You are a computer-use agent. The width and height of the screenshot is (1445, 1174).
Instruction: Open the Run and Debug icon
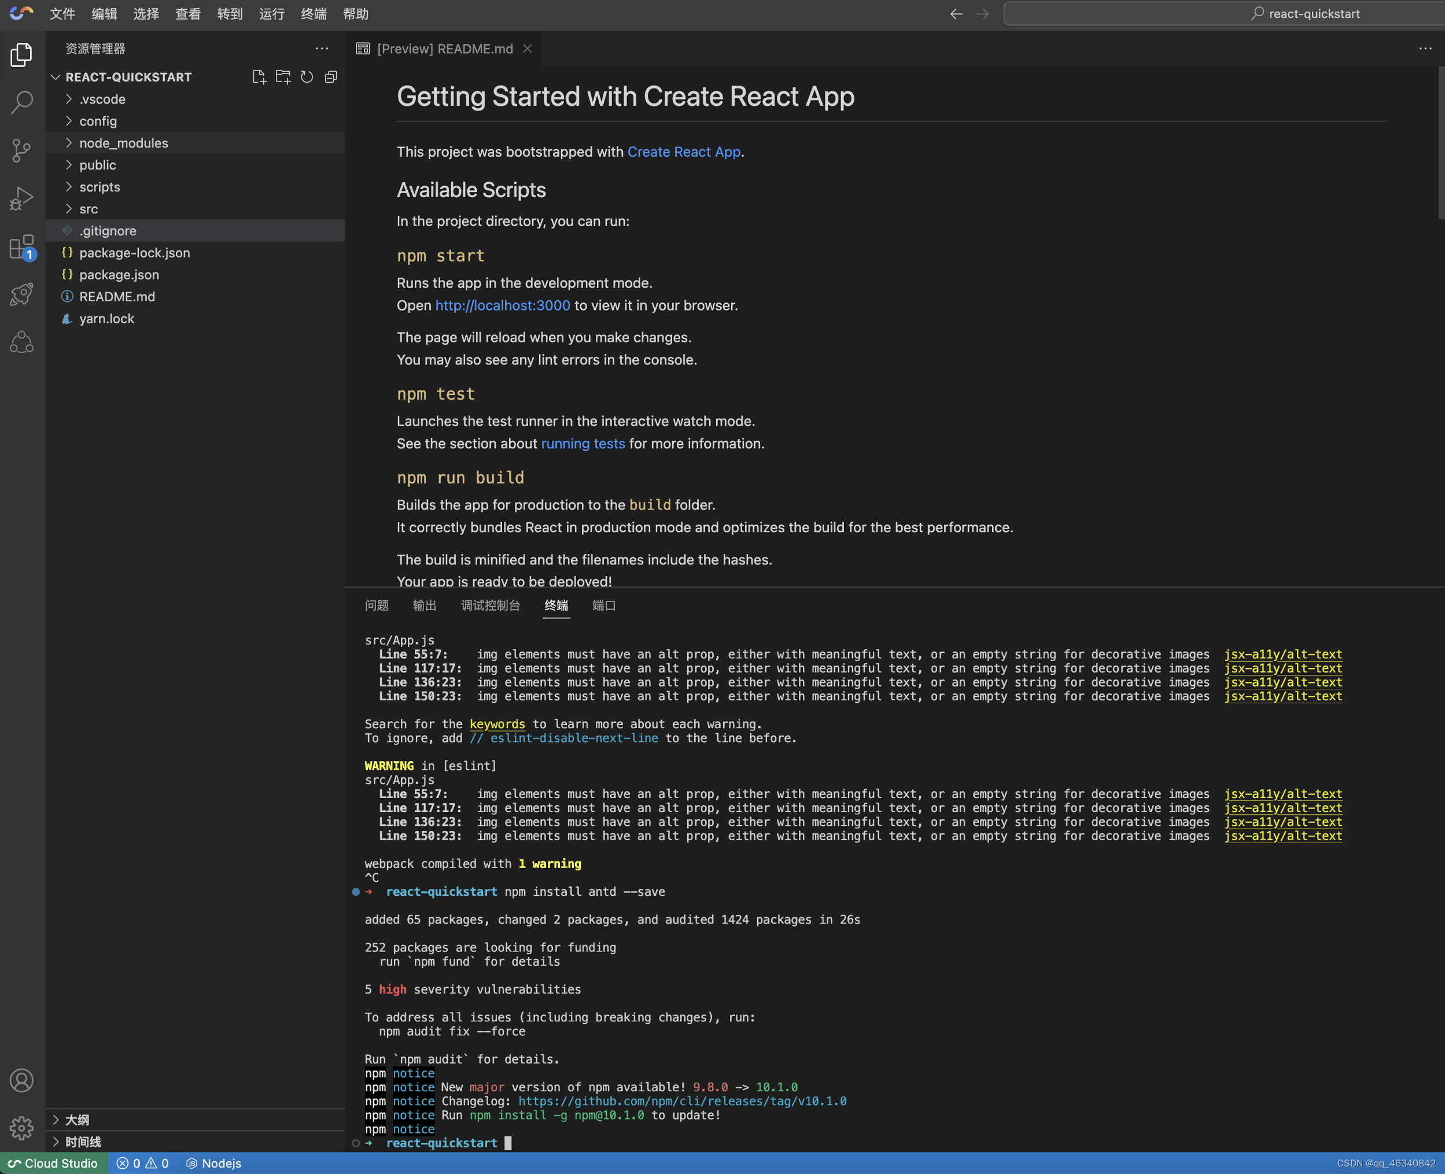coord(21,199)
